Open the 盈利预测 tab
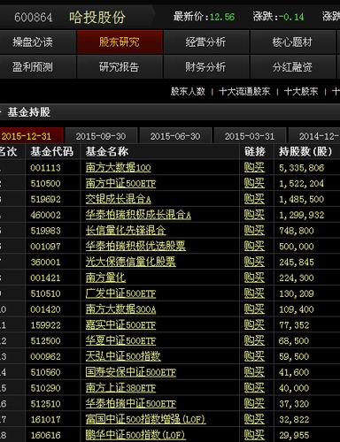The width and height of the screenshot is (340, 442). [x=33, y=67]
